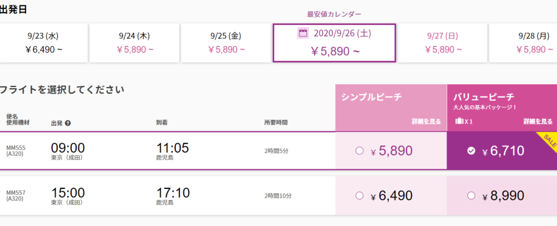Select the 9/25 (金) date tab

click(x=225, y=42)
